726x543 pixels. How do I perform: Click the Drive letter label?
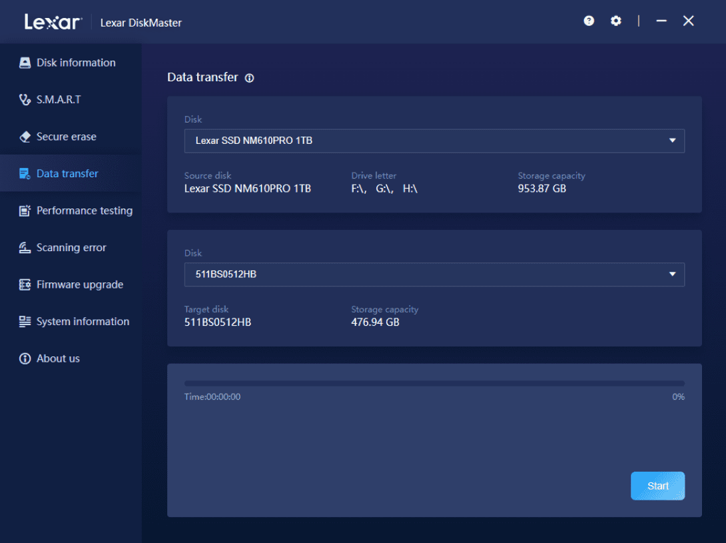pos(374,176)
